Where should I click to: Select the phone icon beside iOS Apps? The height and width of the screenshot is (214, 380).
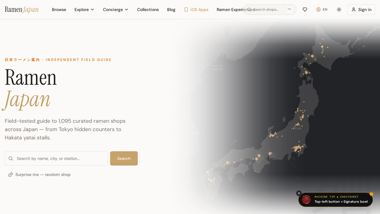(x=186, y=10)
